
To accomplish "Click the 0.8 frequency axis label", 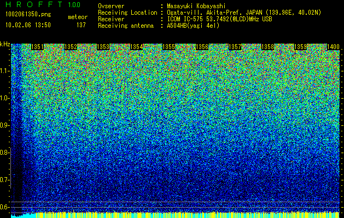I will 4,153.
